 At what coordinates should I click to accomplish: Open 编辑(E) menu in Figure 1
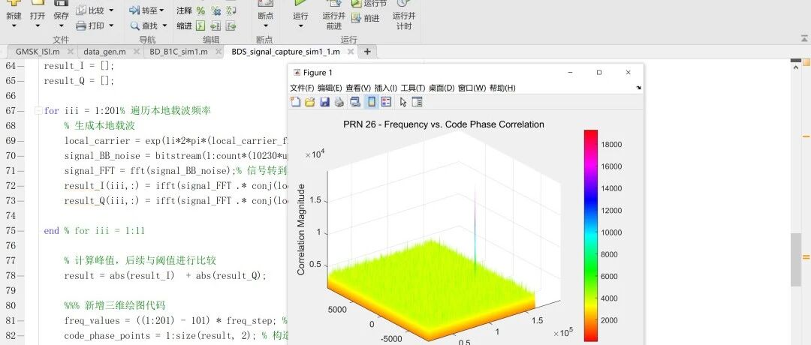point(330,88)
